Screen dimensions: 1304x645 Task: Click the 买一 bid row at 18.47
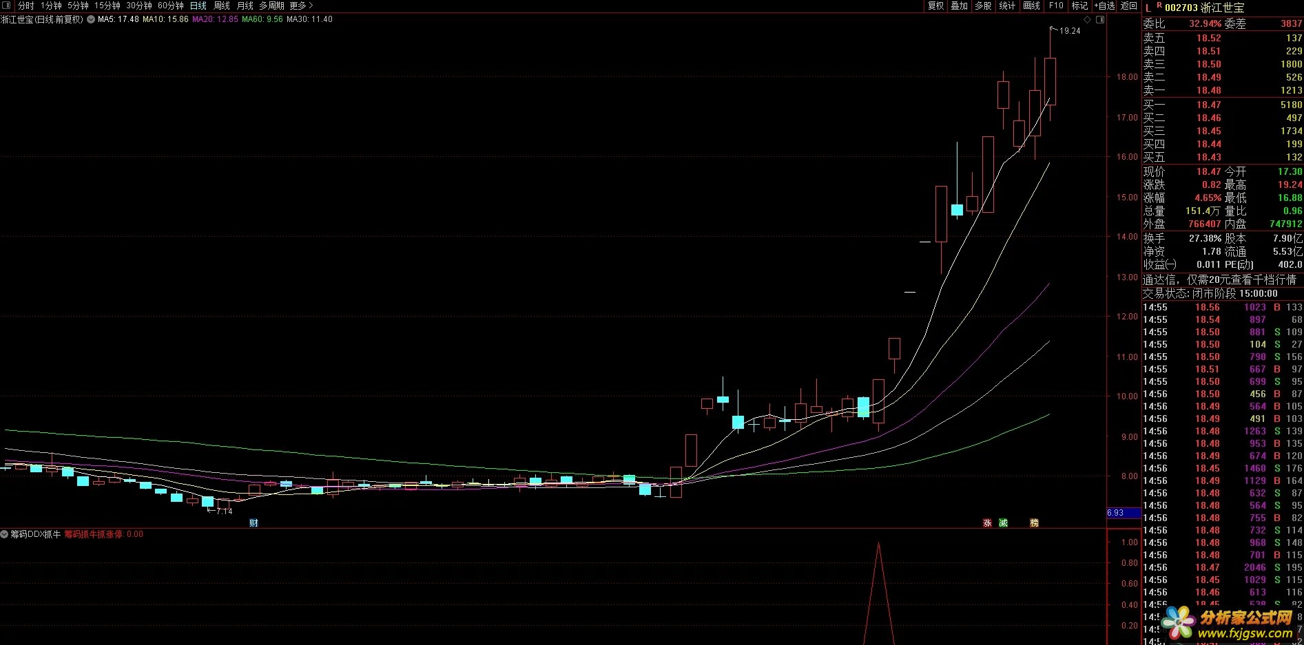point(1223,105)
